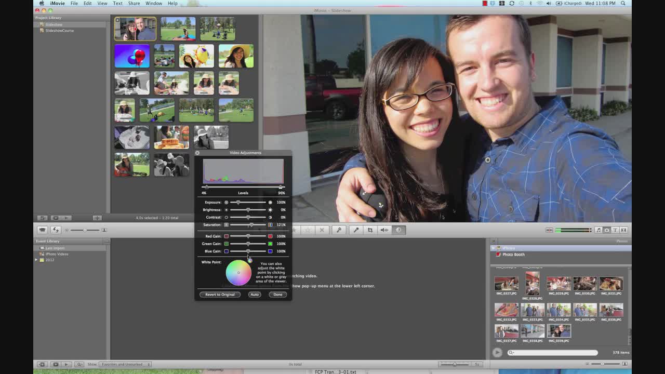
Task: Close the Video Adjustments panel
Action: (x=197, y=153)
